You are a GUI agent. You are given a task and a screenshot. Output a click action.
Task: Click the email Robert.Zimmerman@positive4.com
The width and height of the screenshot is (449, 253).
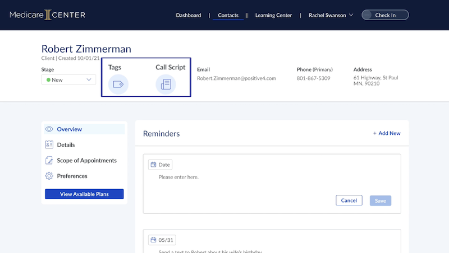(x=236, y=78)
